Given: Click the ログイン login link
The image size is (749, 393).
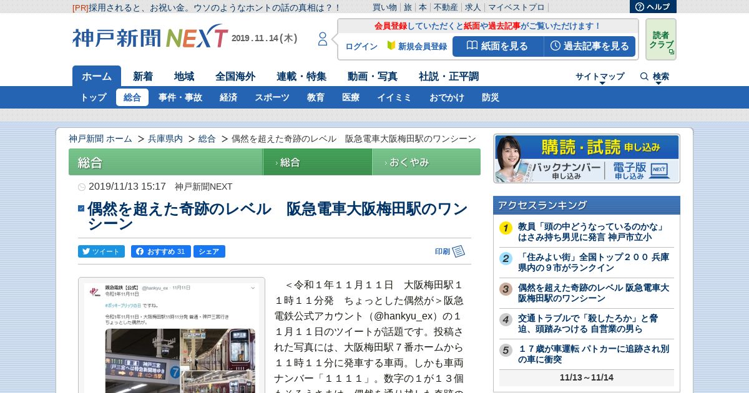Looking at the screenshot, I should tap(361, 47).
